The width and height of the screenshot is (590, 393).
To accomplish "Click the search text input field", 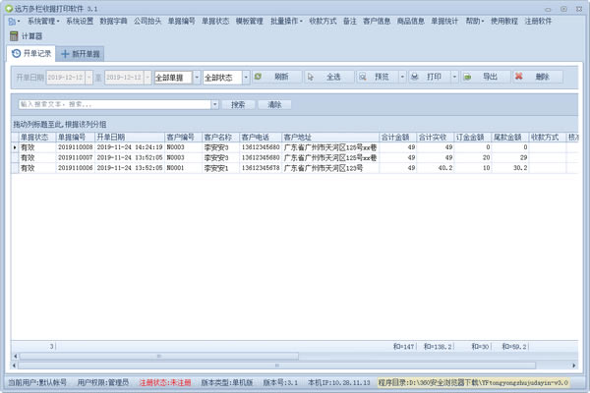I will click(115, 104).
